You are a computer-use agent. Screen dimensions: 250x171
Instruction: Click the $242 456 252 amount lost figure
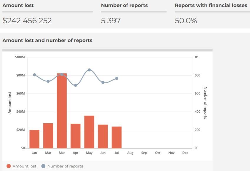click(x=27, y=21)
